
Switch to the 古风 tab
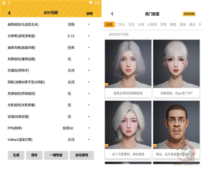tap(131, 24)
